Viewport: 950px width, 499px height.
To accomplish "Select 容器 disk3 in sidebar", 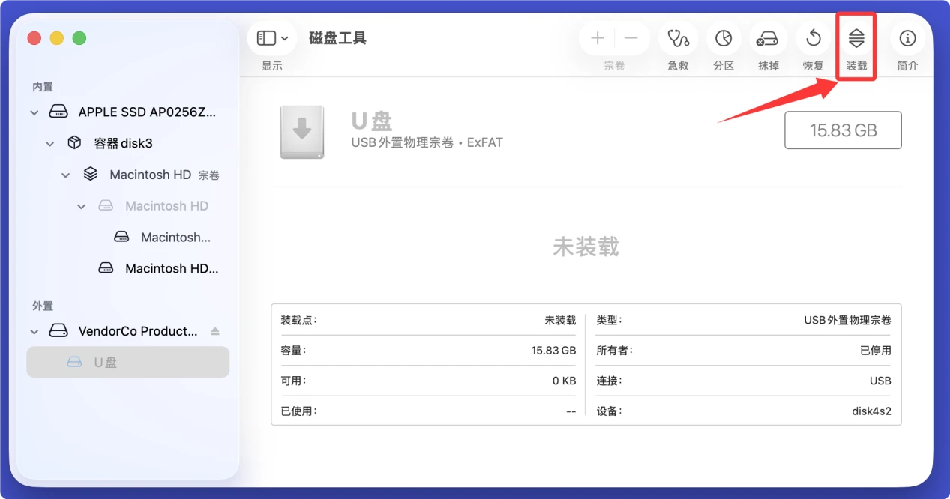I will 127,143.
